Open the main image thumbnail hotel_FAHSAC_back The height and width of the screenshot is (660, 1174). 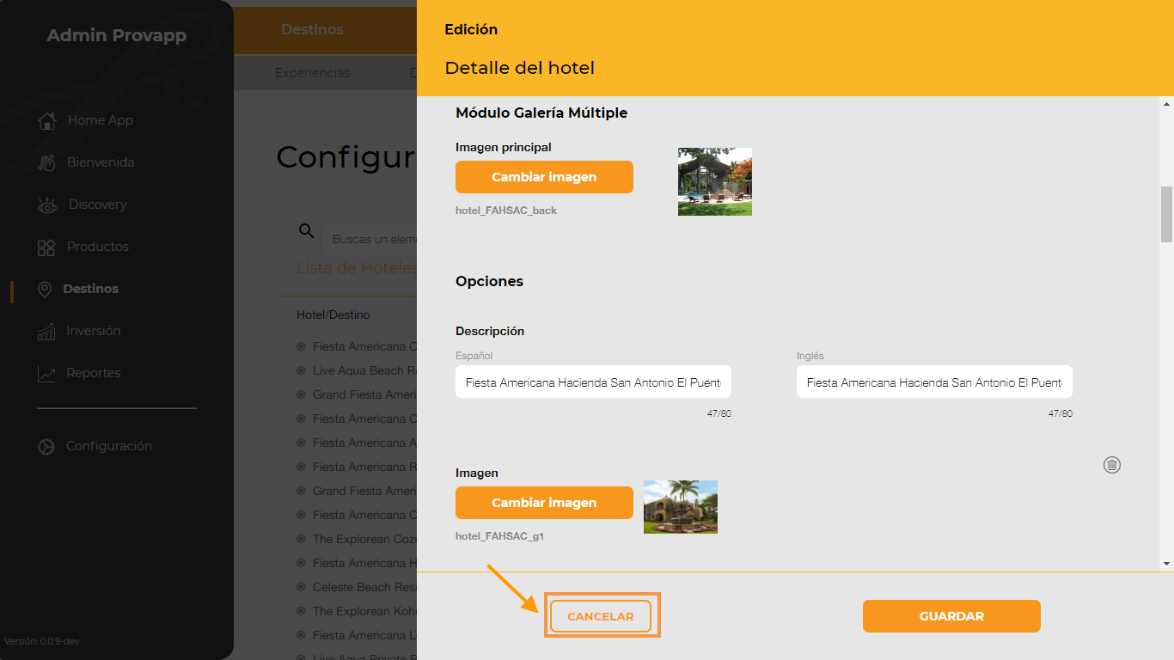click(x=715, y=181)
